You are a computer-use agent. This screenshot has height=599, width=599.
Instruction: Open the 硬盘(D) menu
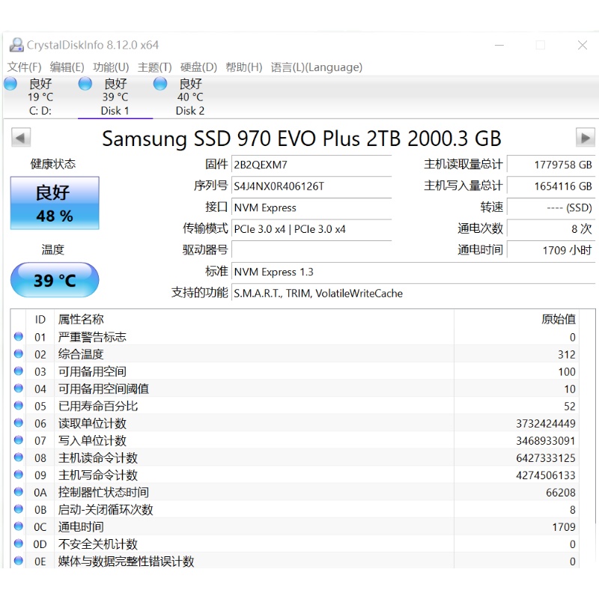198,67
